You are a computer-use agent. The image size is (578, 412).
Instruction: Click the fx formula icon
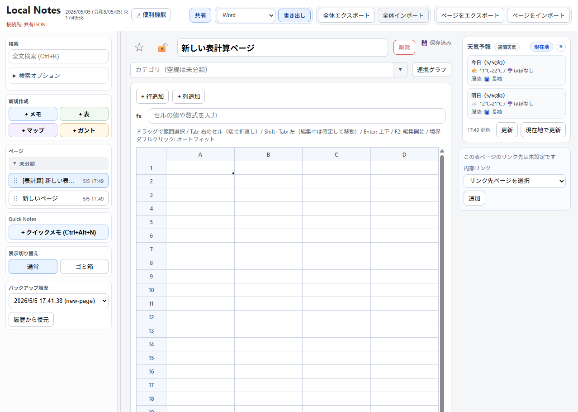(x=139, y=116)
